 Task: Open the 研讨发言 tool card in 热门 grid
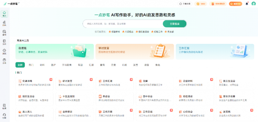coord(75,83)
